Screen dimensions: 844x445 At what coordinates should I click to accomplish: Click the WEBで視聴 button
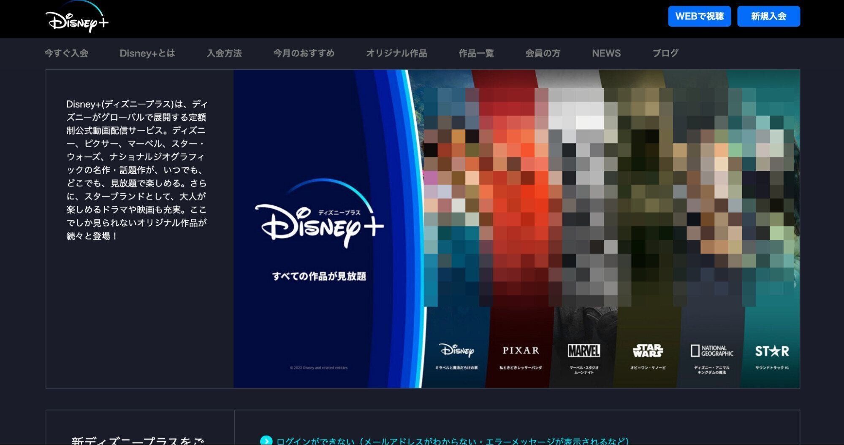[700, 16]
